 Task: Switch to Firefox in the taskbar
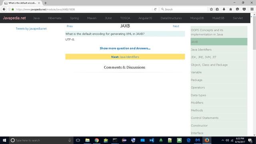[207, 140]
